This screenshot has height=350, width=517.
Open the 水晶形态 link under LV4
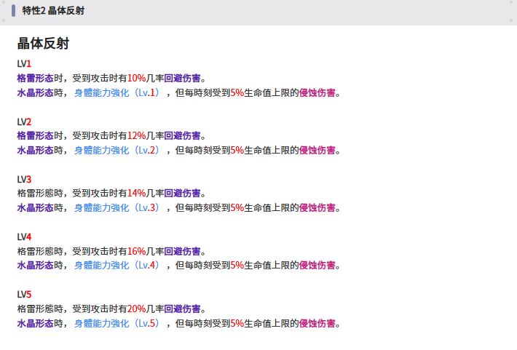point(35,265)
